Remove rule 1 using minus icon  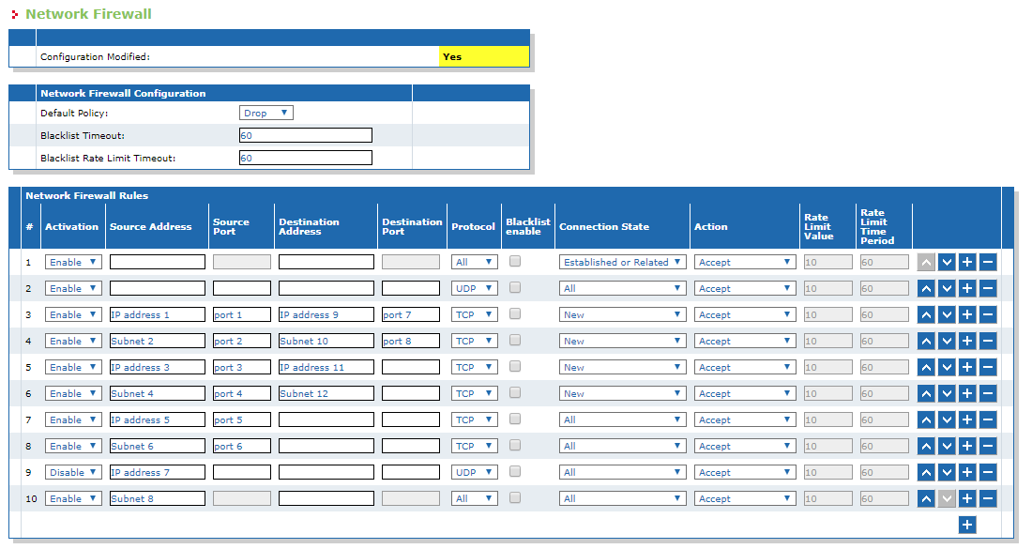tap(987, 262)
